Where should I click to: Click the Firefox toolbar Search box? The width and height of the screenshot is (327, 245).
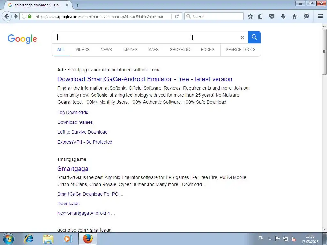click(x=214, y=17)
